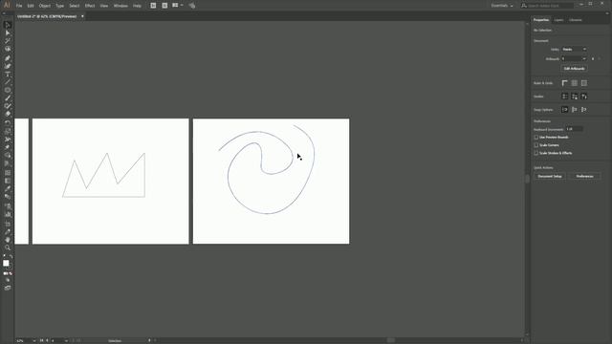This screenshot has width=612, height=344.
Task: Open the File menu
Action: [19, 6]
